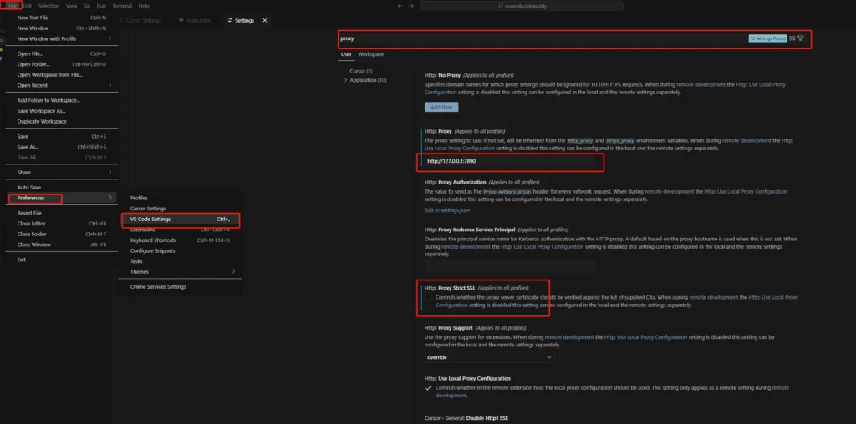The height and width of the screenshot is (424, 856).
Task: Open the Proxy Support override dropdown
Action: coord(489,357)
